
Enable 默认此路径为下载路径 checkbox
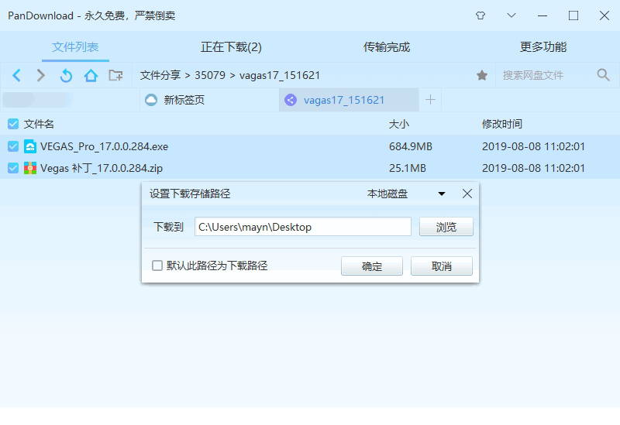[x=157, y=266]
